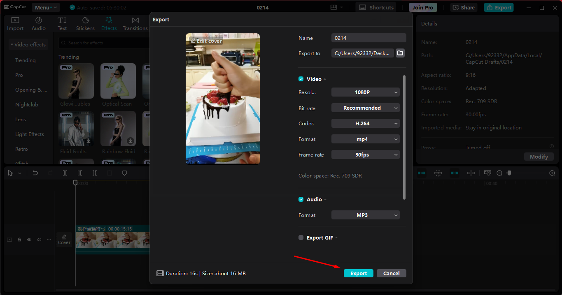Click the teal Export button in dialog
Image resolution: width=562 pixels, height=295 pixels.
pos(359,273)
